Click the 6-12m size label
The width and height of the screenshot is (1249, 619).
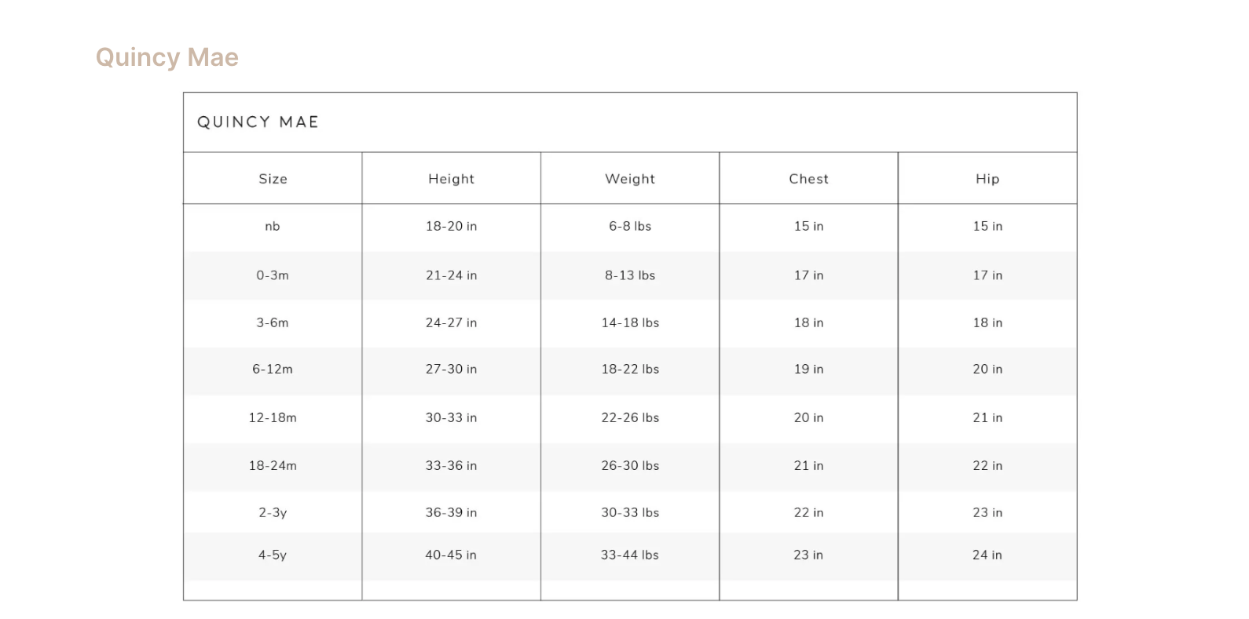[x=273, y=369]
